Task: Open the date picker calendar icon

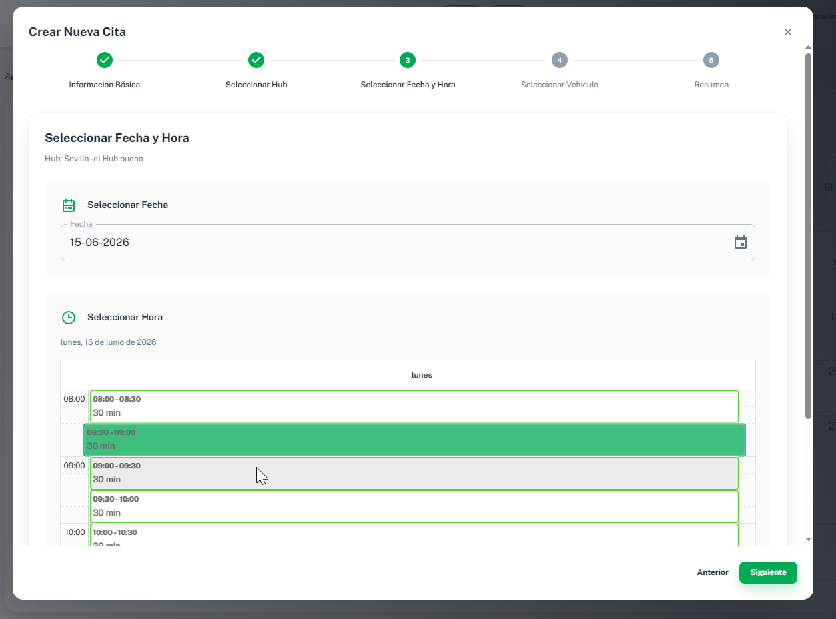Action: [x=741, y=243]
